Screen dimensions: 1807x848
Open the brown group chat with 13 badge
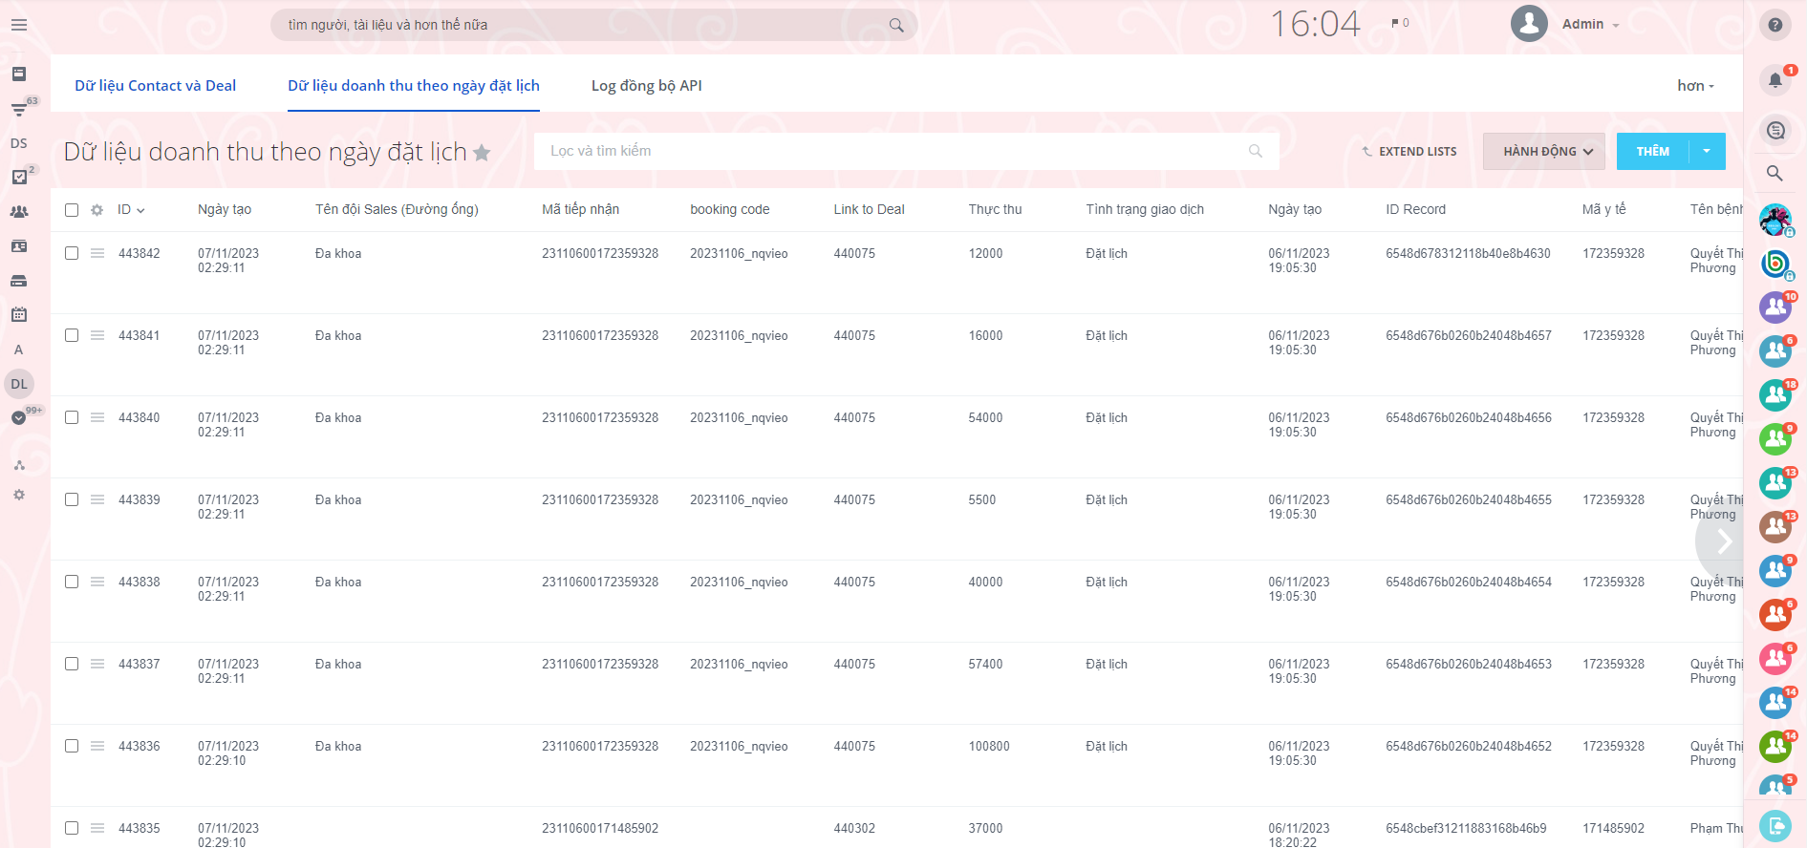(x=1775, y=527)
